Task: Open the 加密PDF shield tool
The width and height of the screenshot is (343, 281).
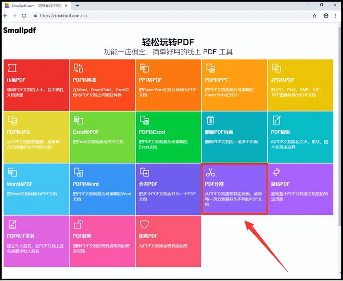Action: 144,224
